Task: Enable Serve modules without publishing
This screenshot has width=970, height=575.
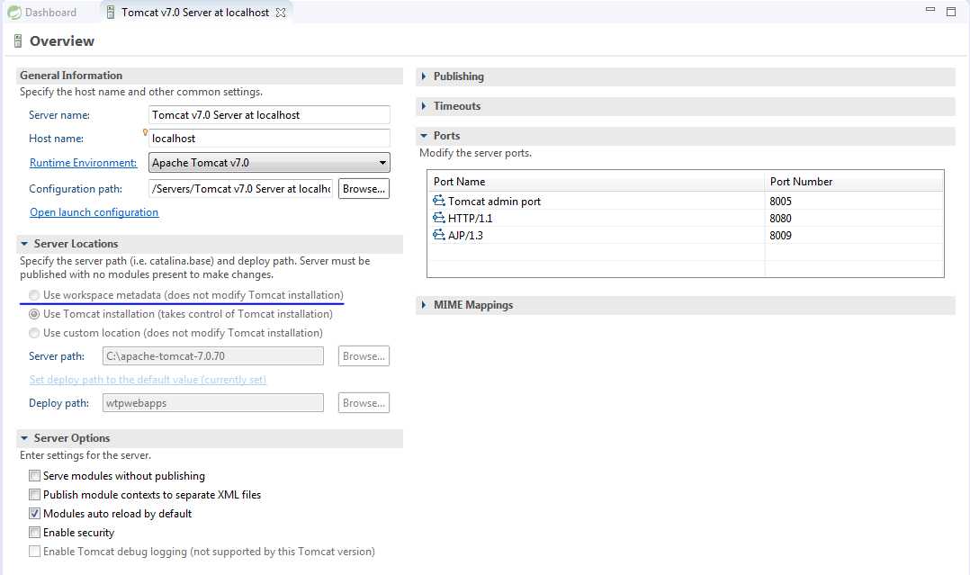Action: click(34, 476)
